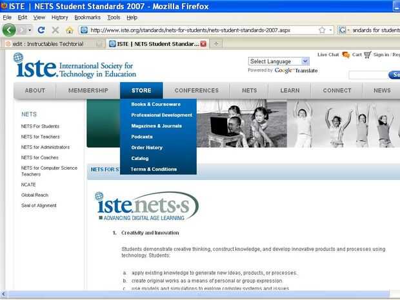Bookmark this page with the star icon
This screenshot has height=300, width=400.
tap(322, 30)
